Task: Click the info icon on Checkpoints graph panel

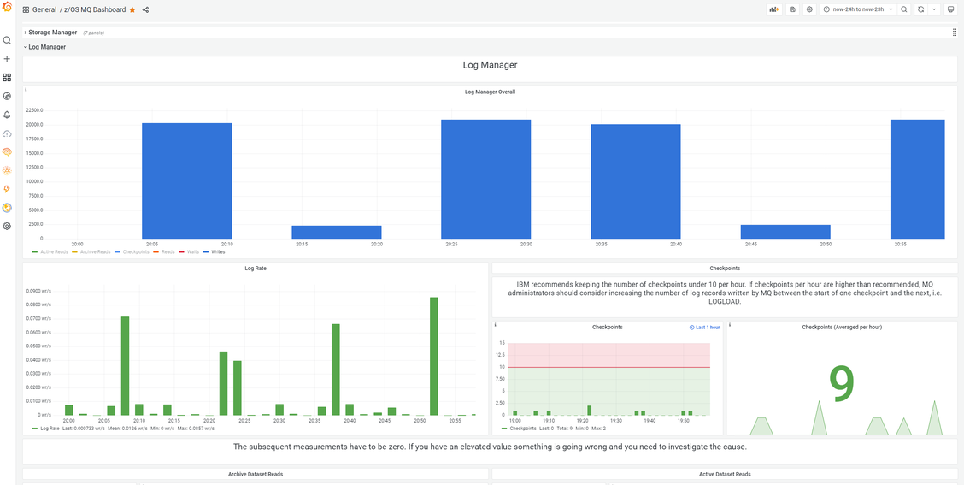Action: coord(495,324)
